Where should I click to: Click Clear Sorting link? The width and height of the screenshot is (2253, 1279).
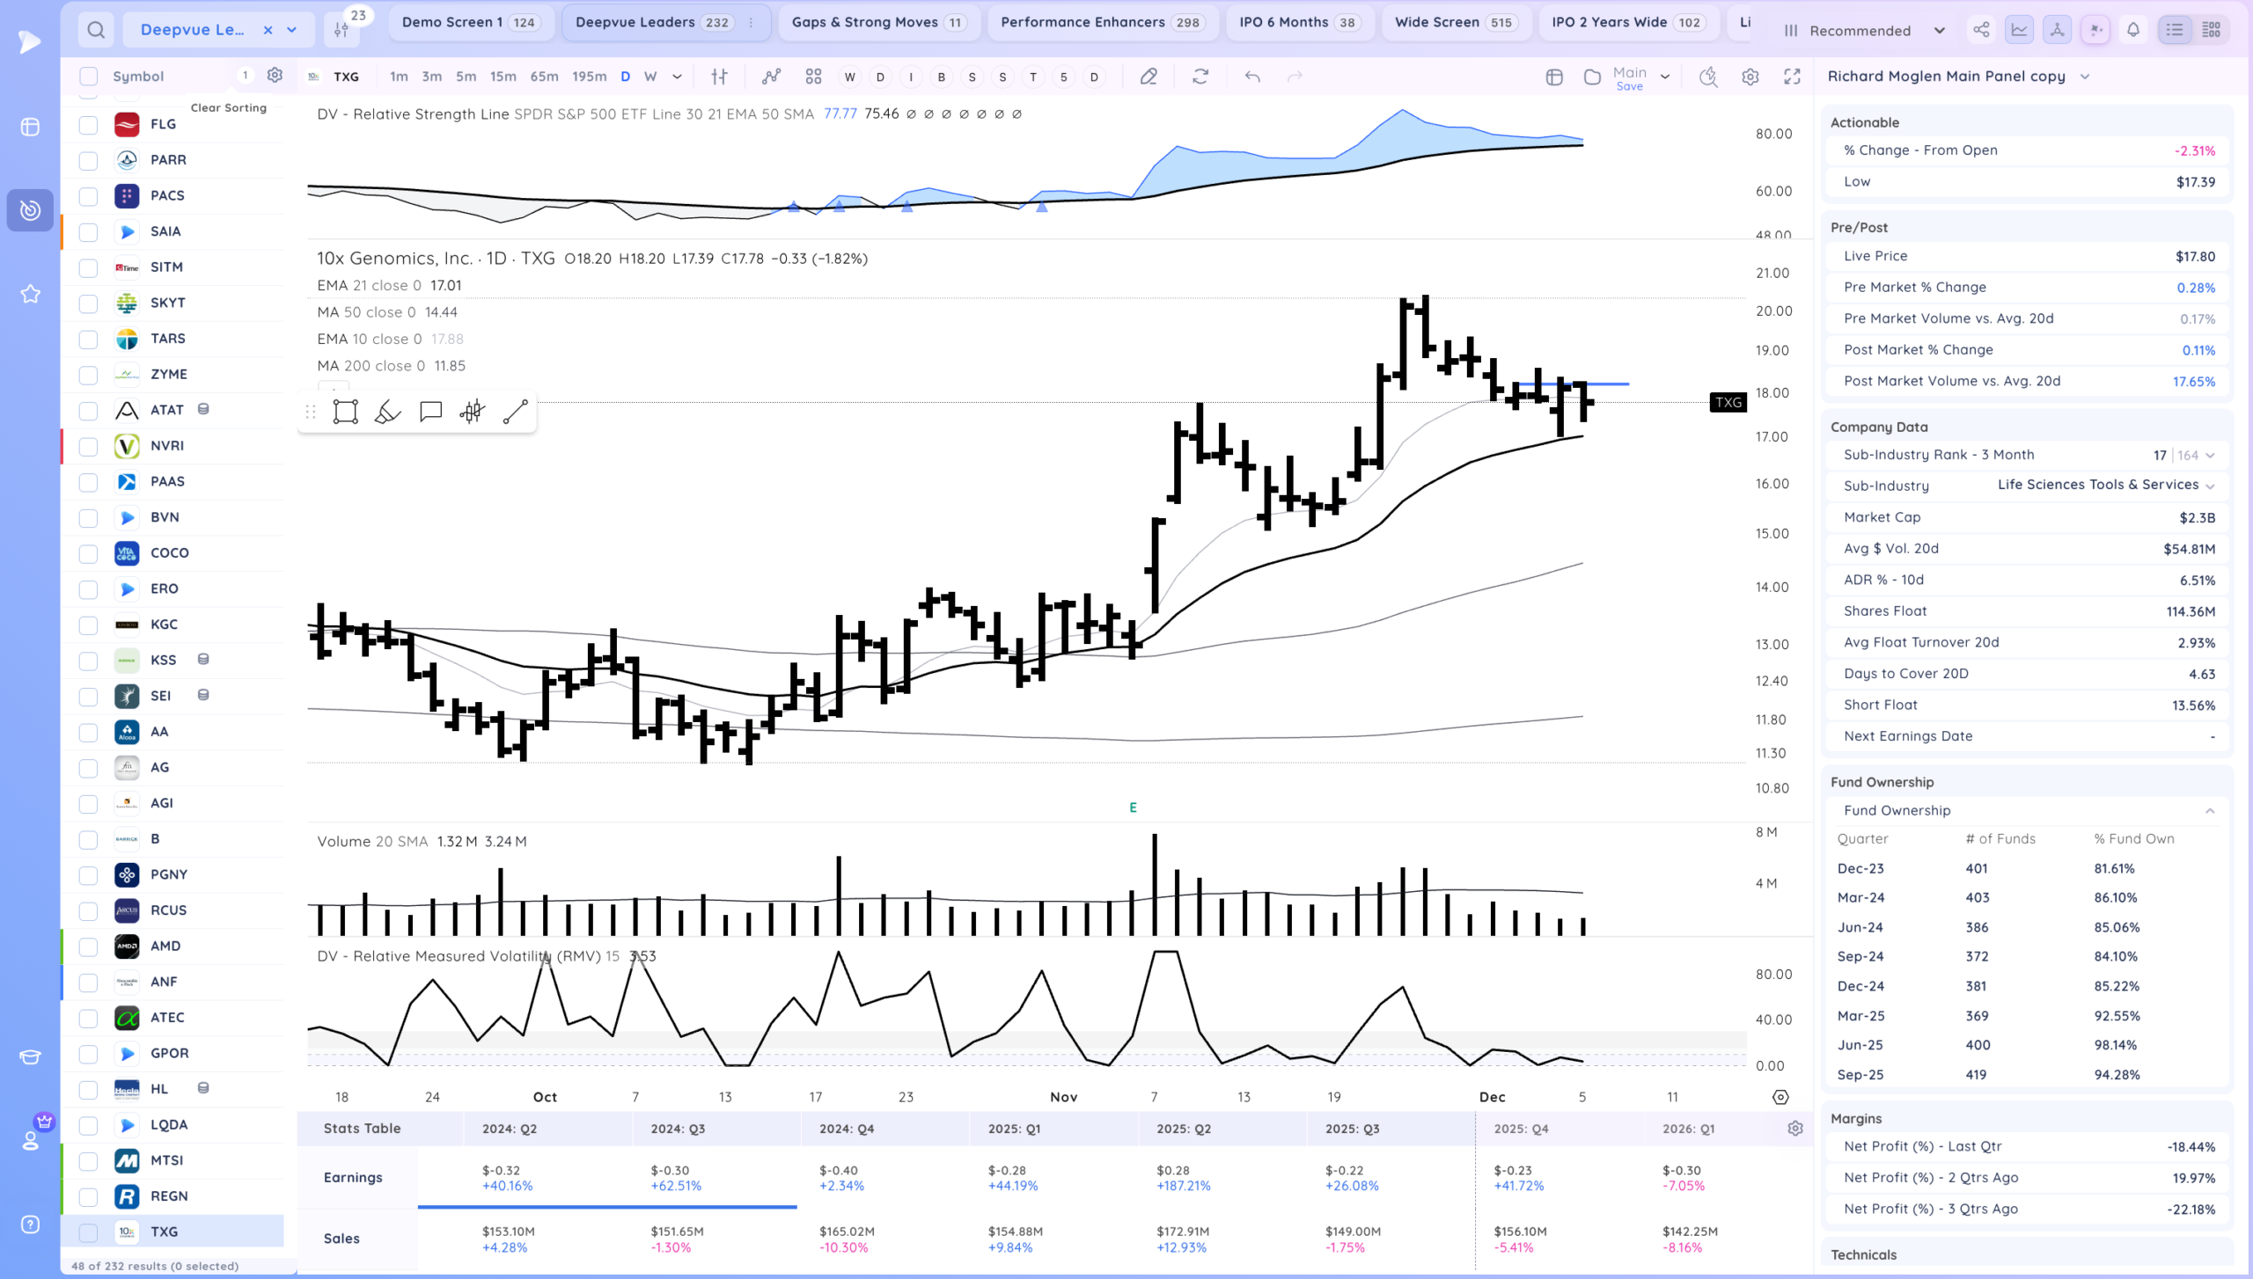pyautogui.click(x=228, y=107)
